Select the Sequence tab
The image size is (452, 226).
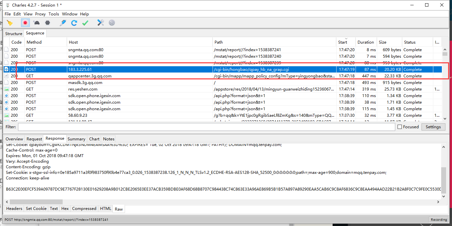click(35, 33)
